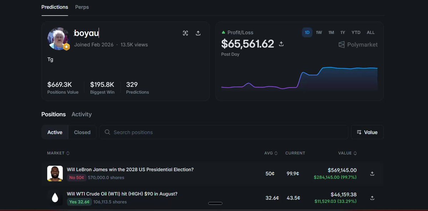
Task: Switch to the Perps tab
Action: [x=82, y=7]
